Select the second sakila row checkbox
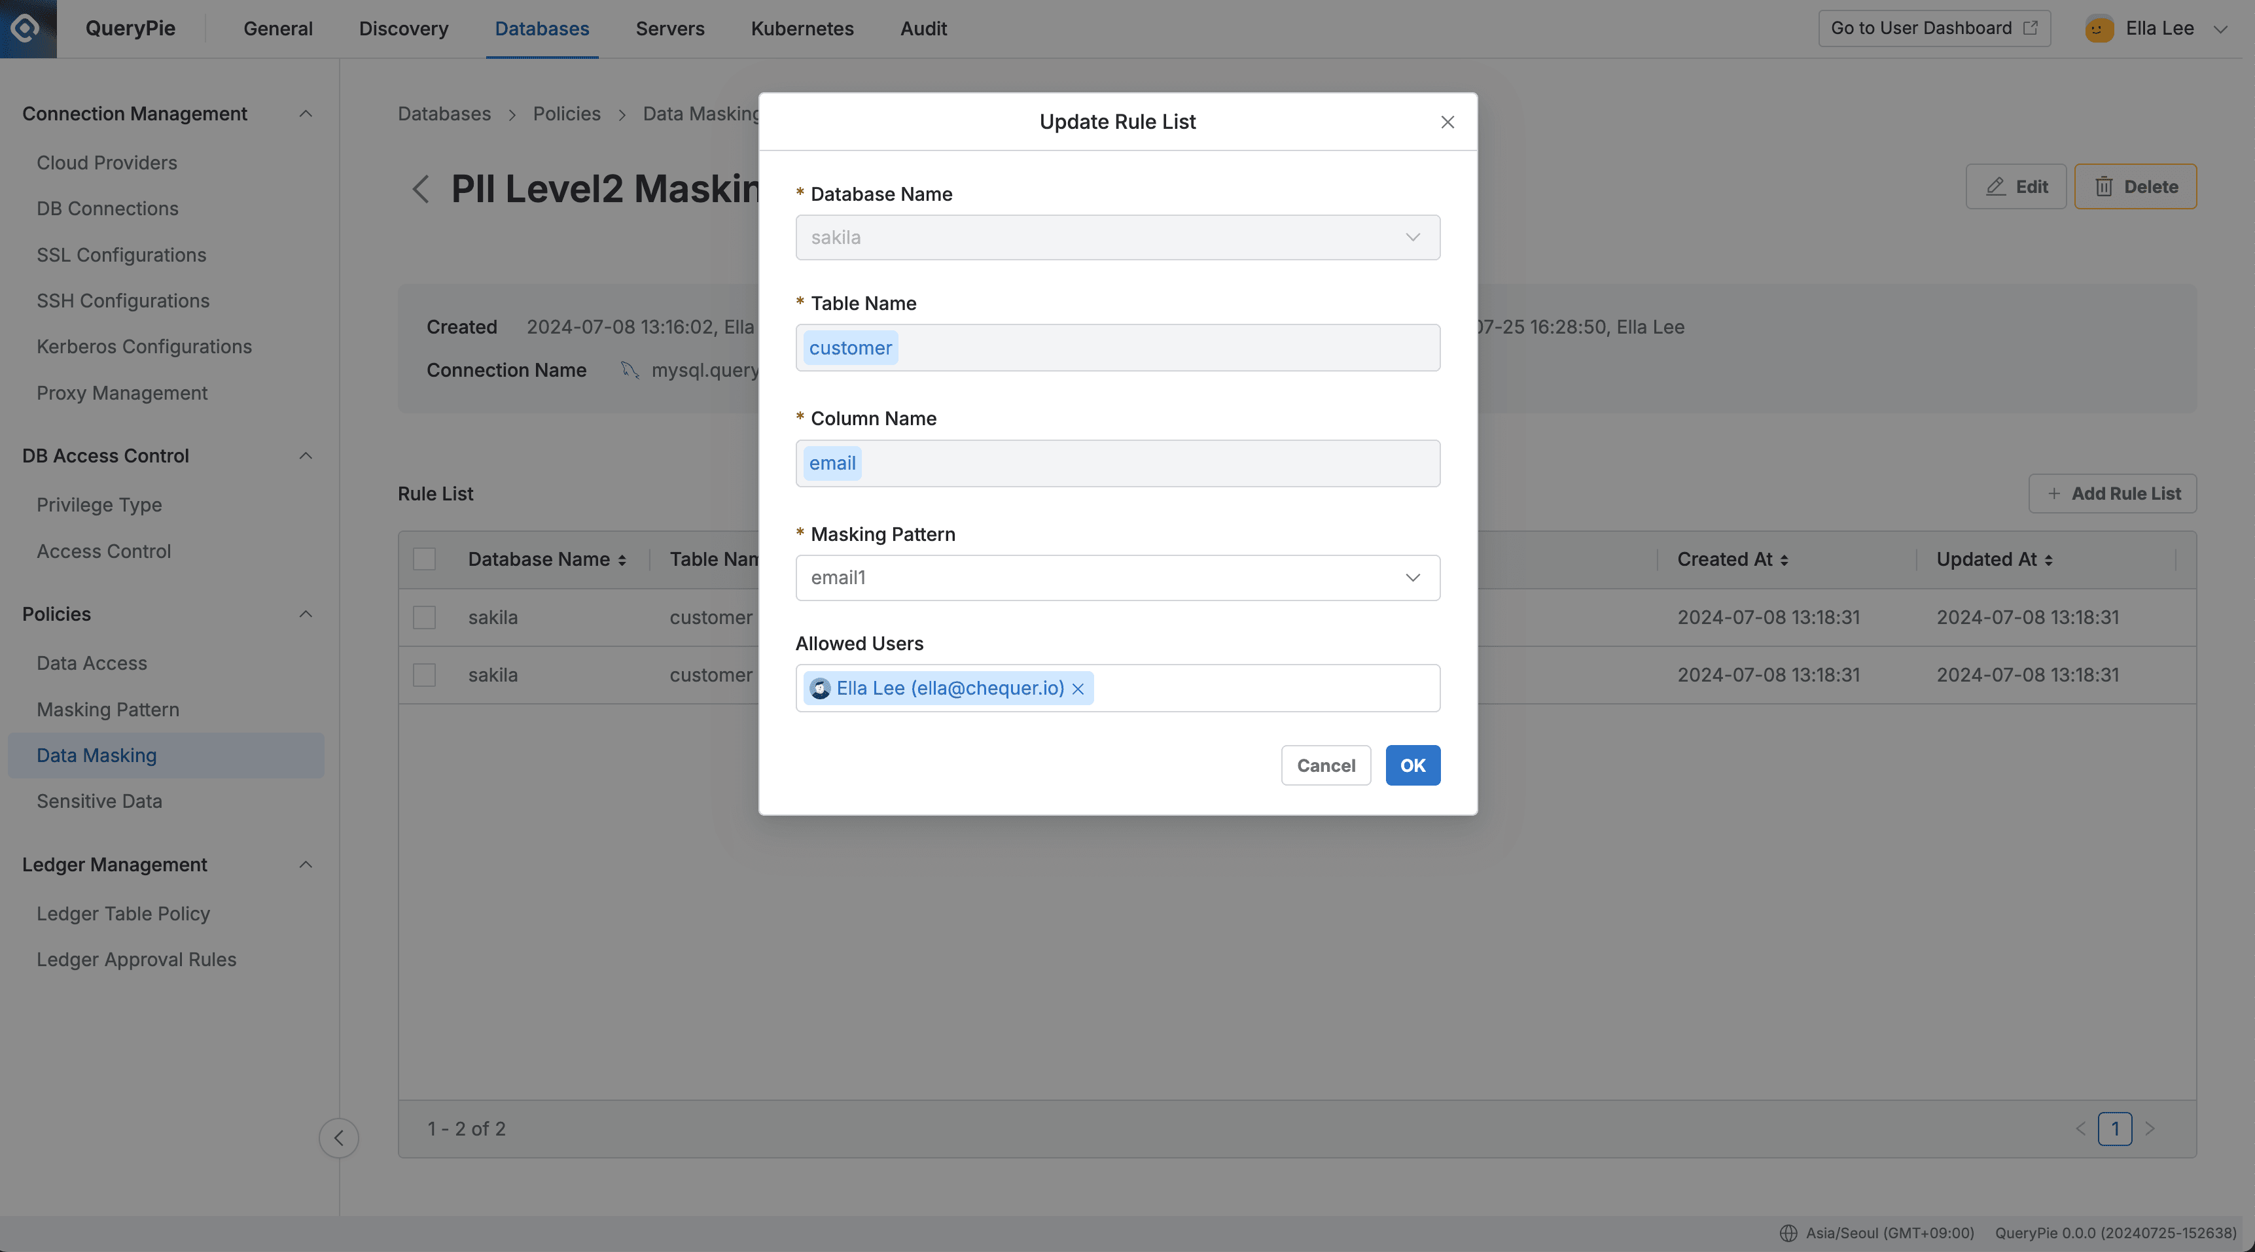Screen dimensions: 2255x1252 423,674
